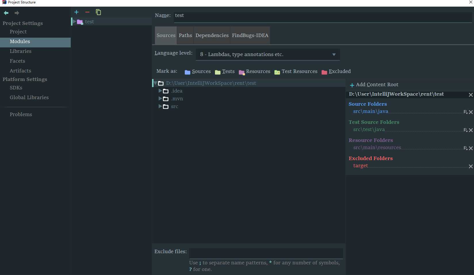Select the D:\User\IntelliJWorkSpace\rent\test tree root

click(x=211, y=83)
